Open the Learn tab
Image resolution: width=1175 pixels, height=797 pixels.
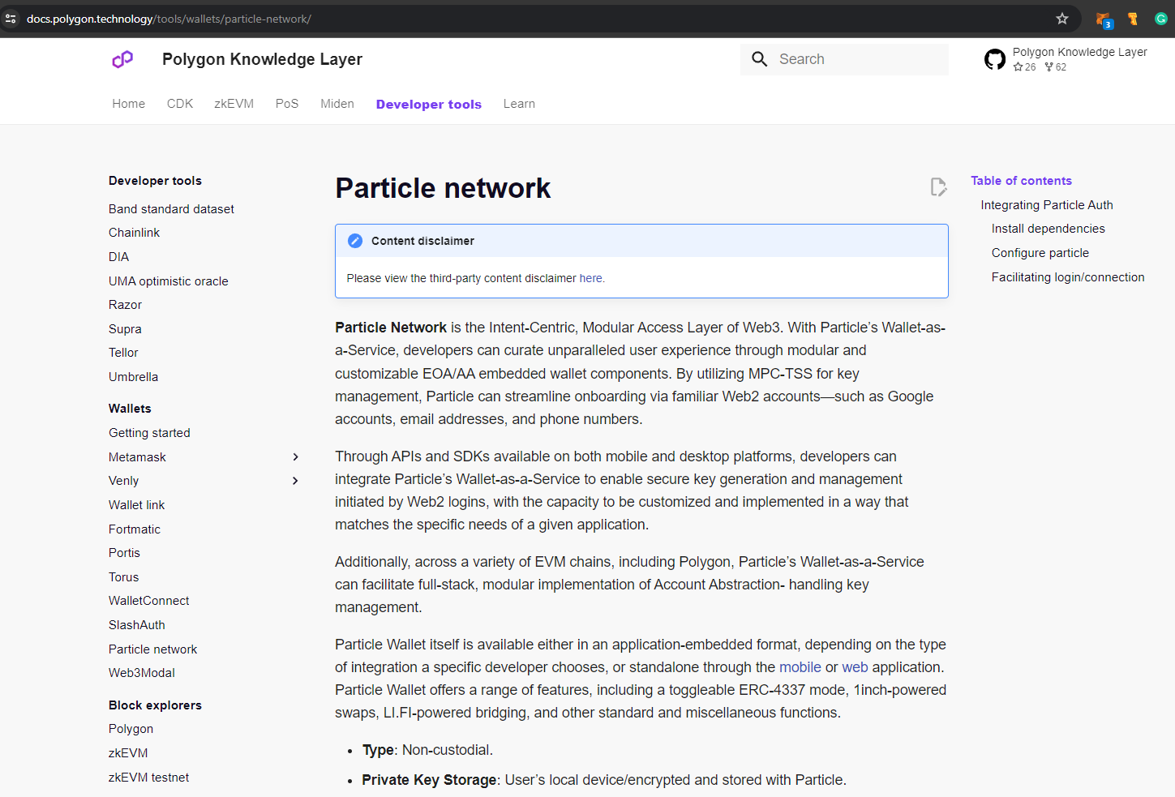tap(519, 104)
